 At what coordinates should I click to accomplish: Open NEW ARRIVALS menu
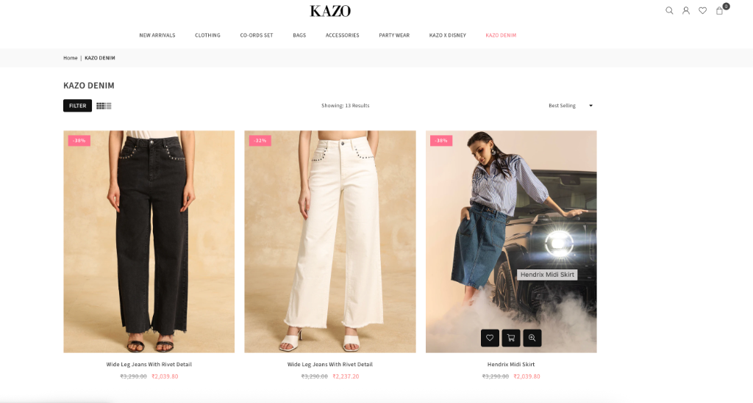click(157, 35)
